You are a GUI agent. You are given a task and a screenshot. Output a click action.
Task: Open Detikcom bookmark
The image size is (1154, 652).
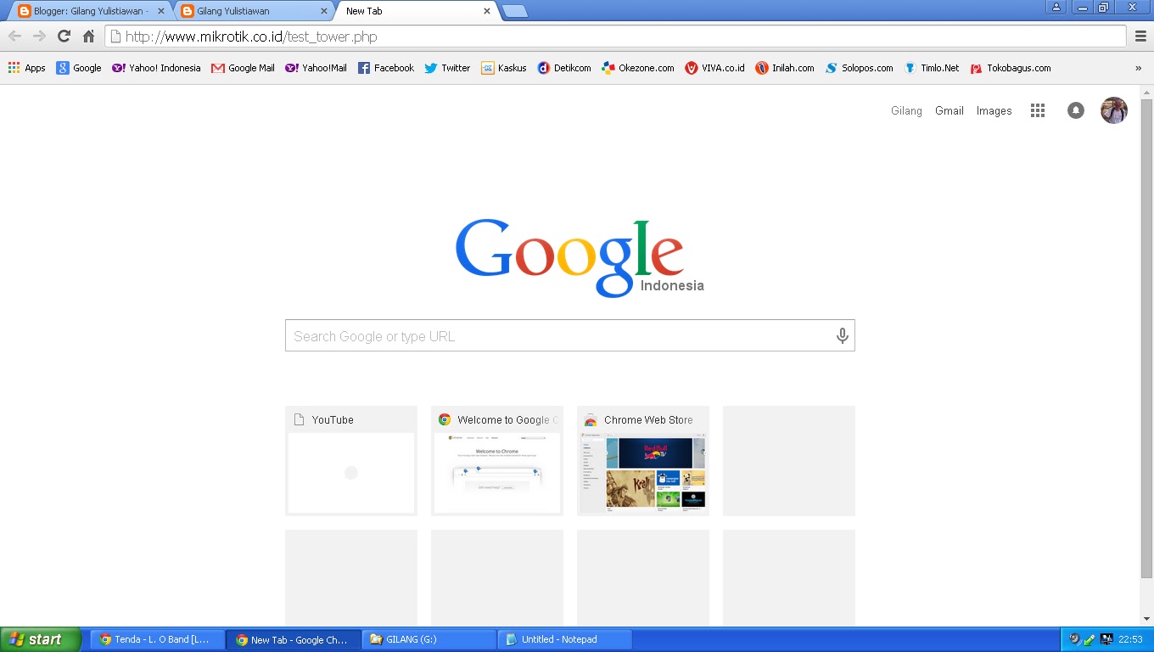click(x=564, y=68)
